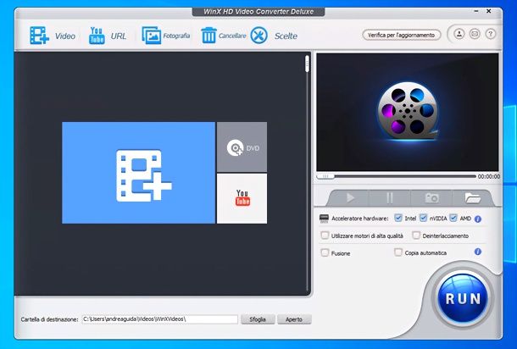Open the YouTube URL downloader
This screenshot has width=517, height=349.
[97, 36]
